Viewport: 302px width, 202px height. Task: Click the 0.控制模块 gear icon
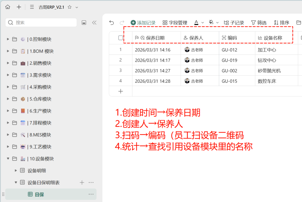[x=23, y=39]
